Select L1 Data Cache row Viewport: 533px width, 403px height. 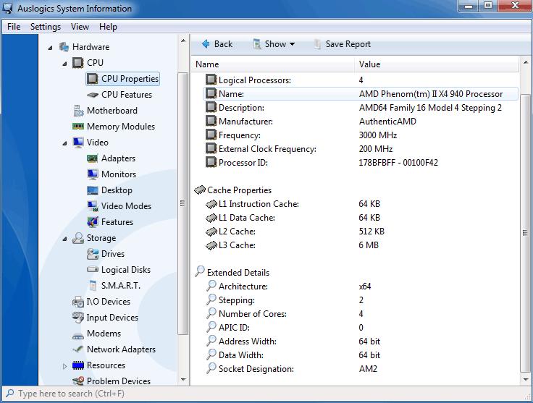[x=361, y=218]
